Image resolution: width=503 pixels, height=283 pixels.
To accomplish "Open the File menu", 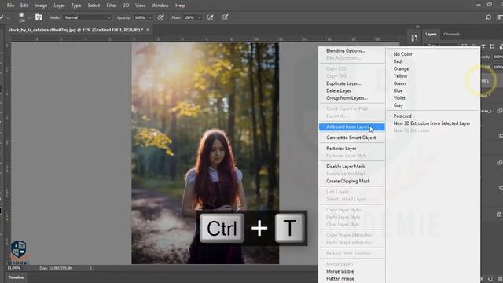I will (10, 6).
